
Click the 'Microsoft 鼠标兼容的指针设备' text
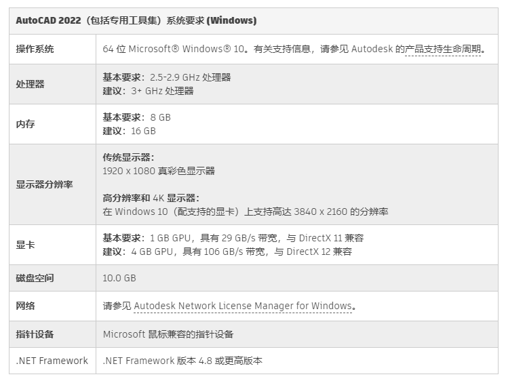[x=168, y=334]
